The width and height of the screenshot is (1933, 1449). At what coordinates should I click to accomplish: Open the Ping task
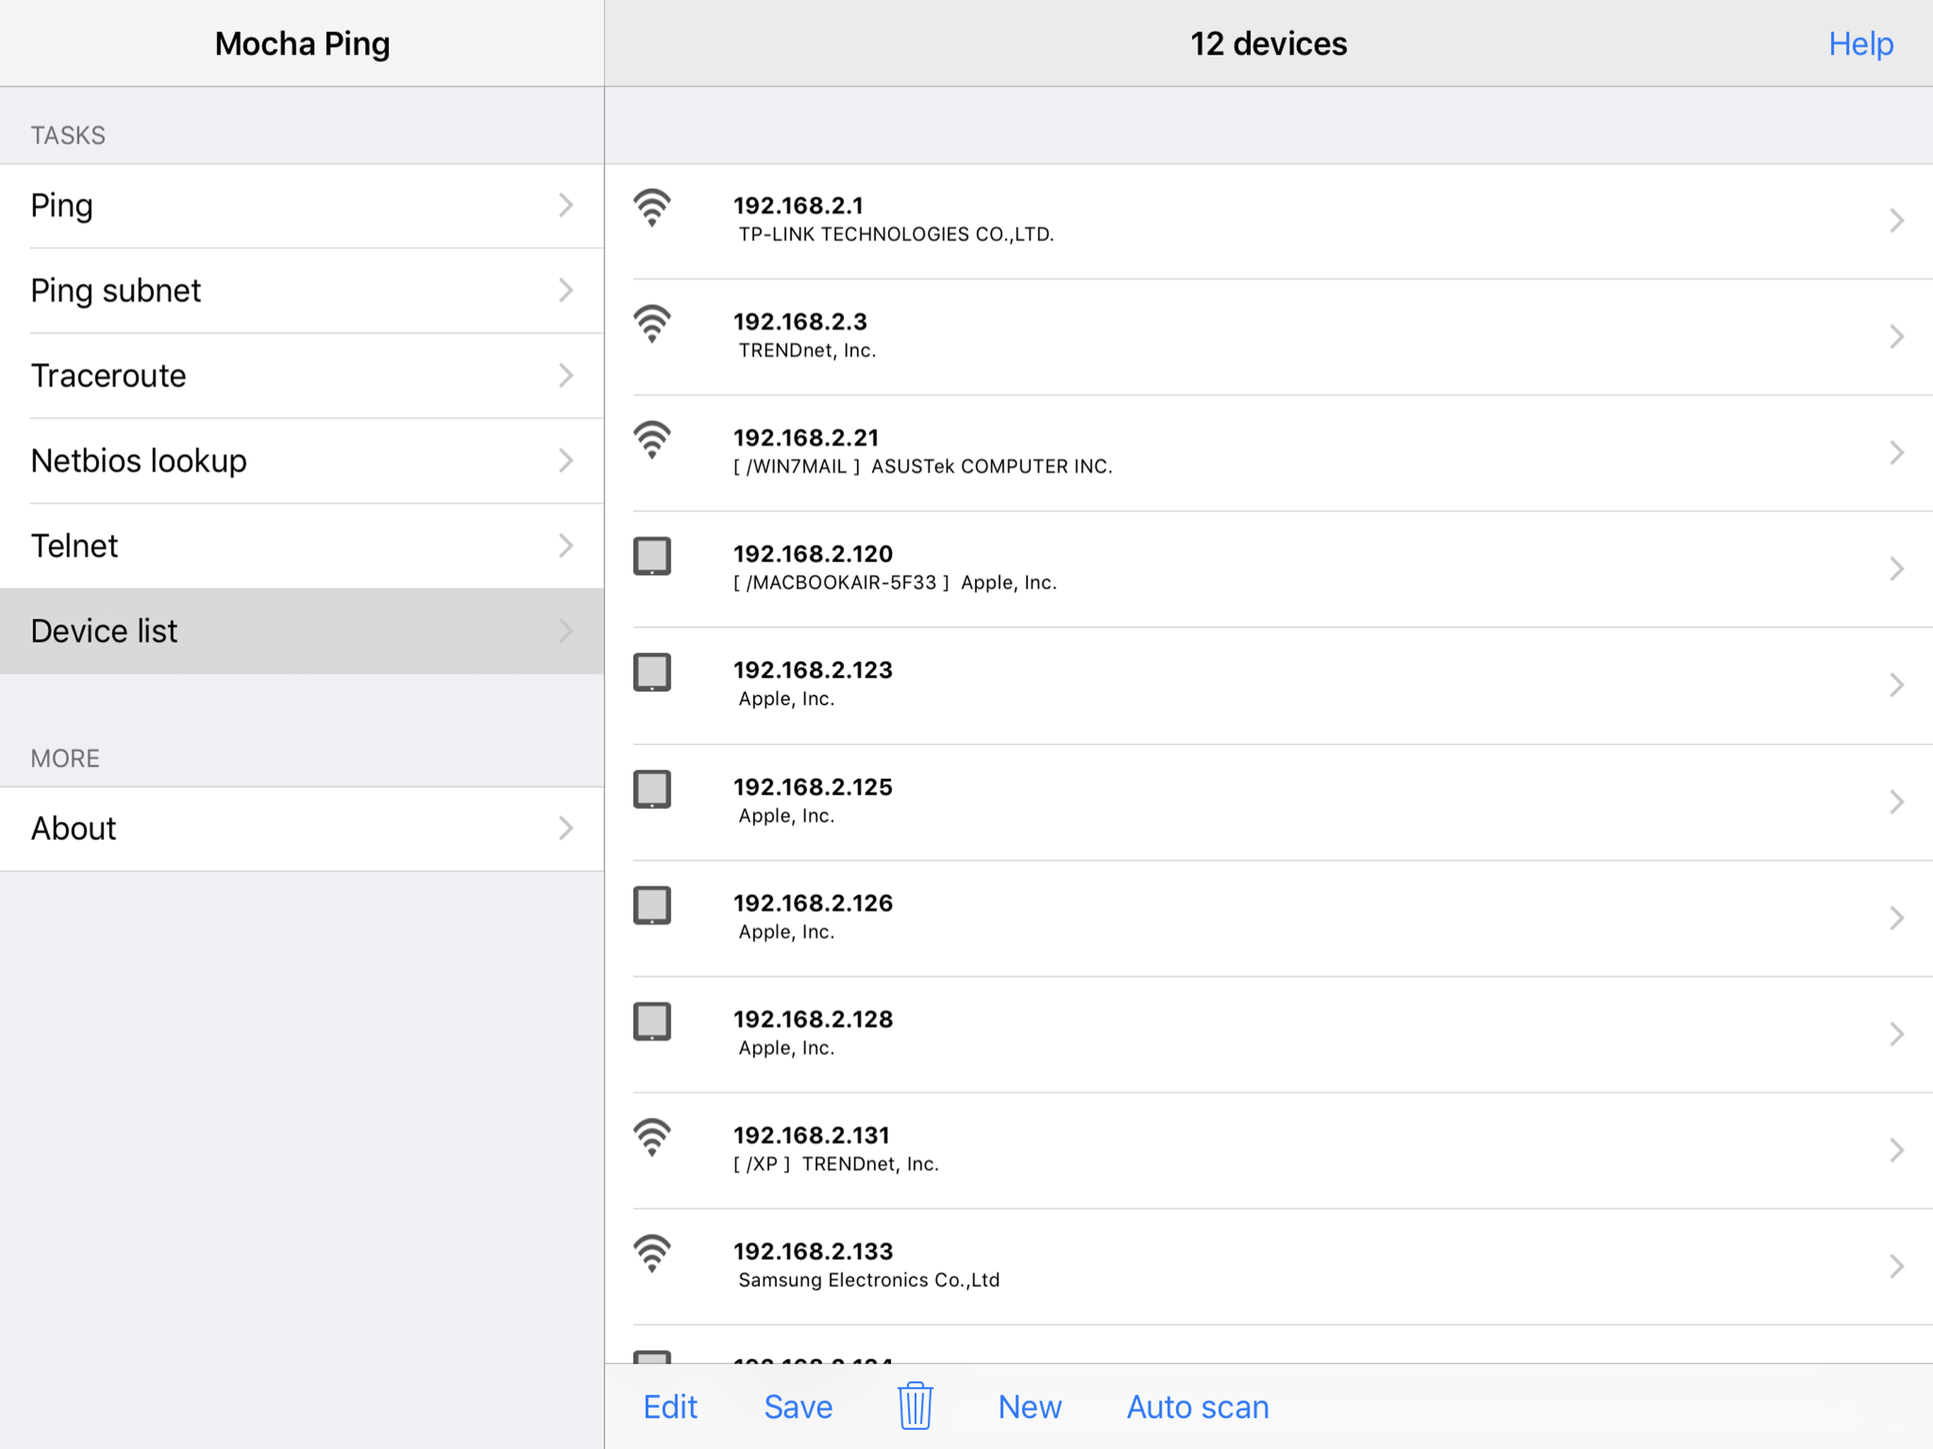coord(301,207)
